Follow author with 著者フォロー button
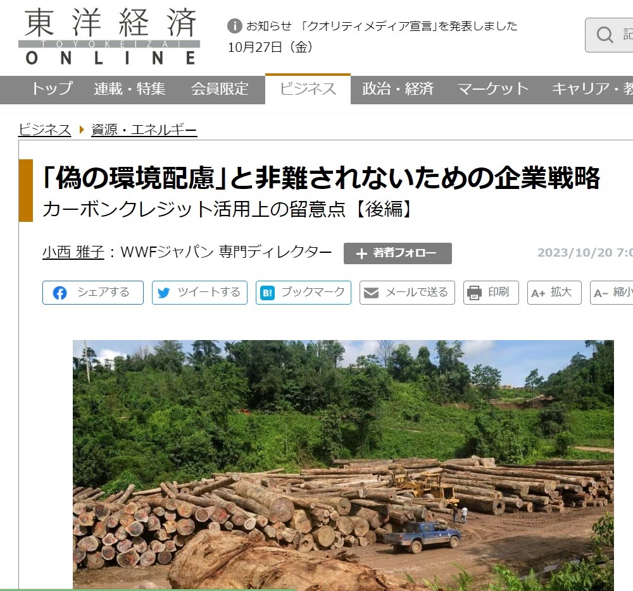 pos(398,253)
